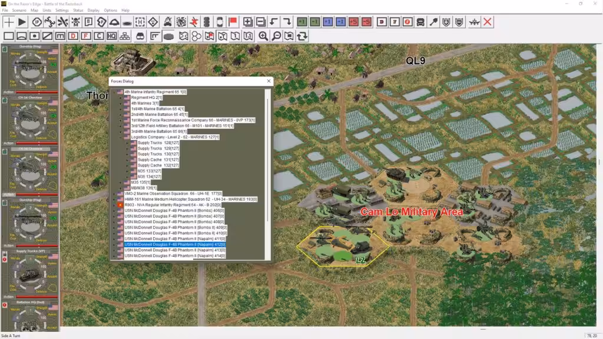Click the red airstrike plane icon
The height and width of the screenshot is (339, 603).
tap(194, 22)
